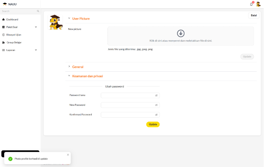Click the 'New picture' label
266x167 pixels.
point(75,29)
